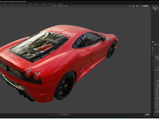Open the Tool properties tab

[x=152, y=45]
